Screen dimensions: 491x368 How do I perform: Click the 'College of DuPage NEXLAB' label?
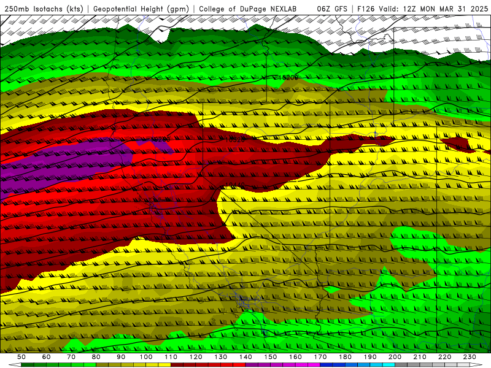coord(248,9)
